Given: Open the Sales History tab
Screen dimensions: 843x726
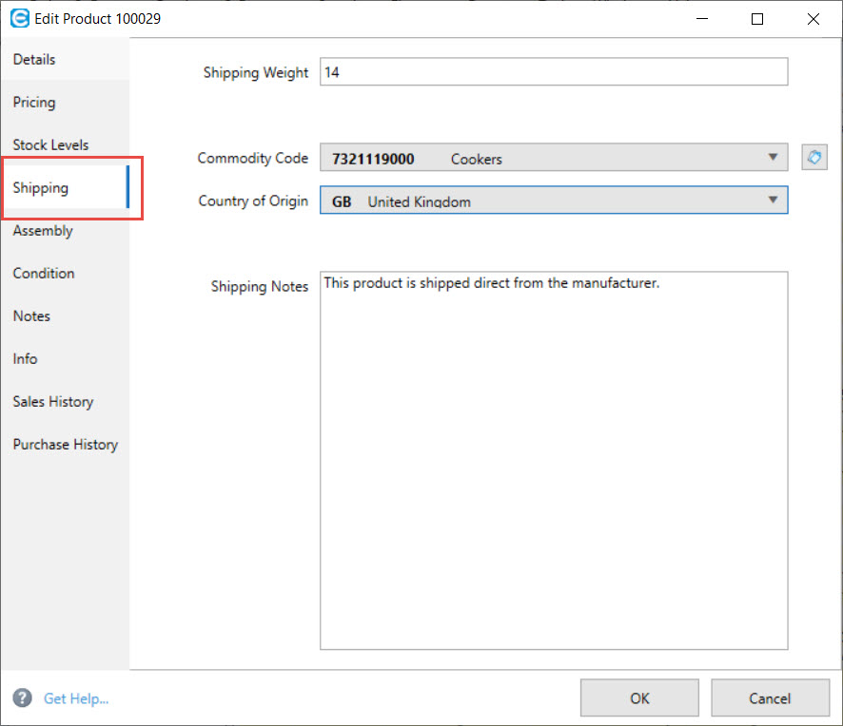Looking at the screenshot, I should click(53, 401).
